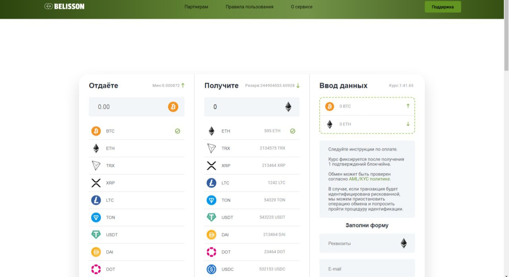Open Правила пользования page
The image size is (509, 277).
click(x=249, y=7)
